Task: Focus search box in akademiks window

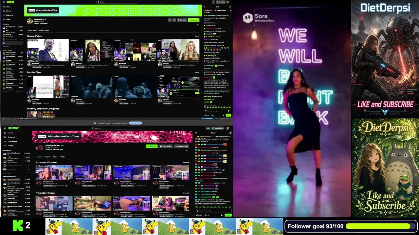Action: tap(117, 2)
